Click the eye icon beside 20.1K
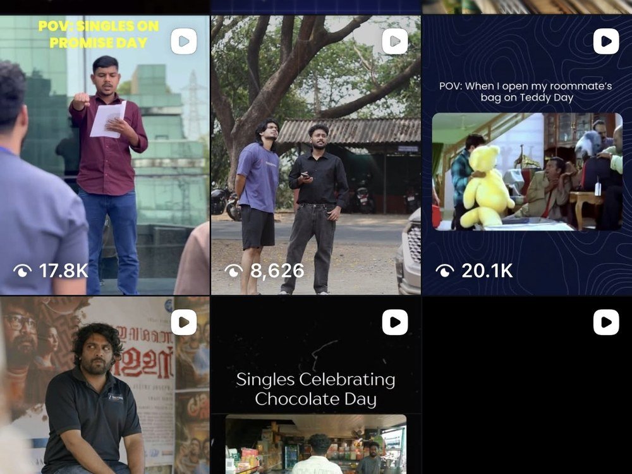Screen dimensions: 632x474 point(445,270)
